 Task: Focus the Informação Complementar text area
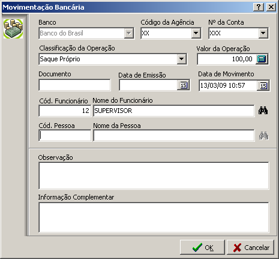tap(154, 218)
